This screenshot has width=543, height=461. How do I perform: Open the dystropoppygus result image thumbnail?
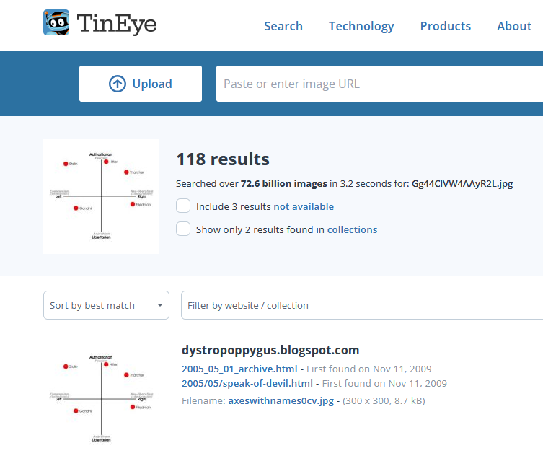(x=101, y=398)
